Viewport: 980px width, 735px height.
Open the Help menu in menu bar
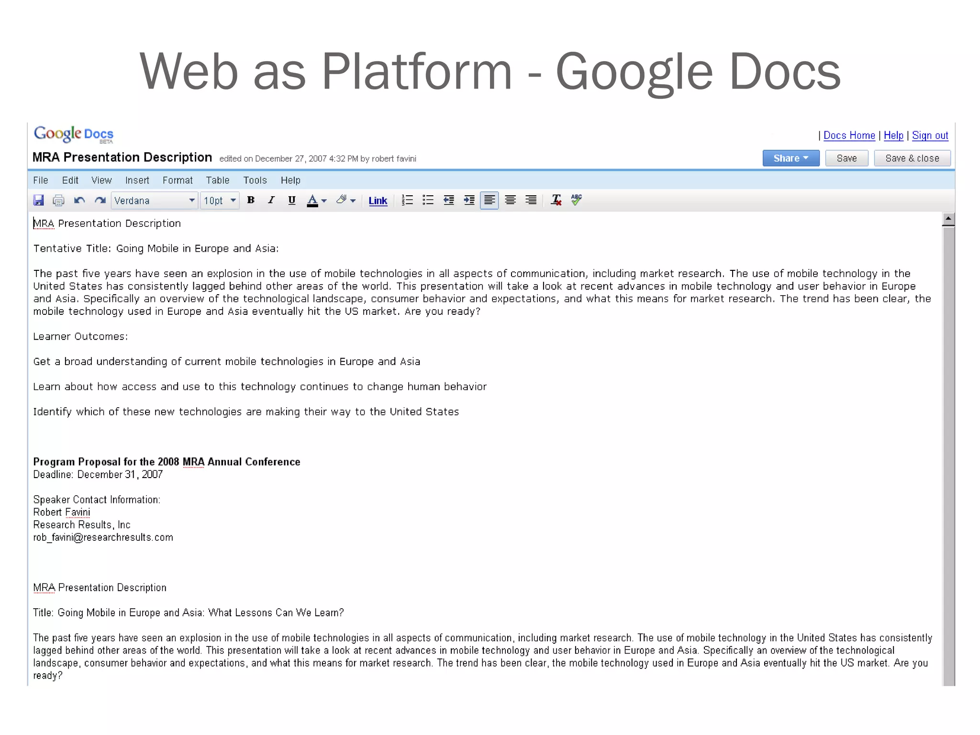pyautogui.click(x=290, y=180)
